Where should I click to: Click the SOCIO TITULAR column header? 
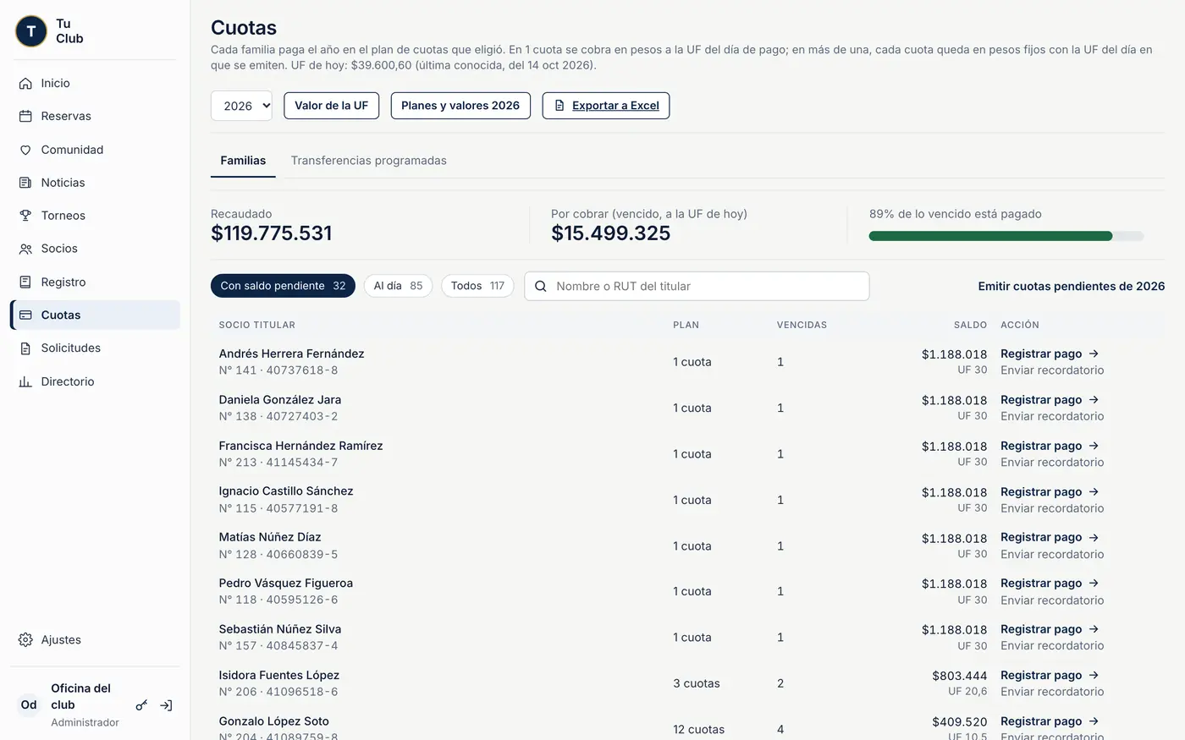tap(257, 325)
